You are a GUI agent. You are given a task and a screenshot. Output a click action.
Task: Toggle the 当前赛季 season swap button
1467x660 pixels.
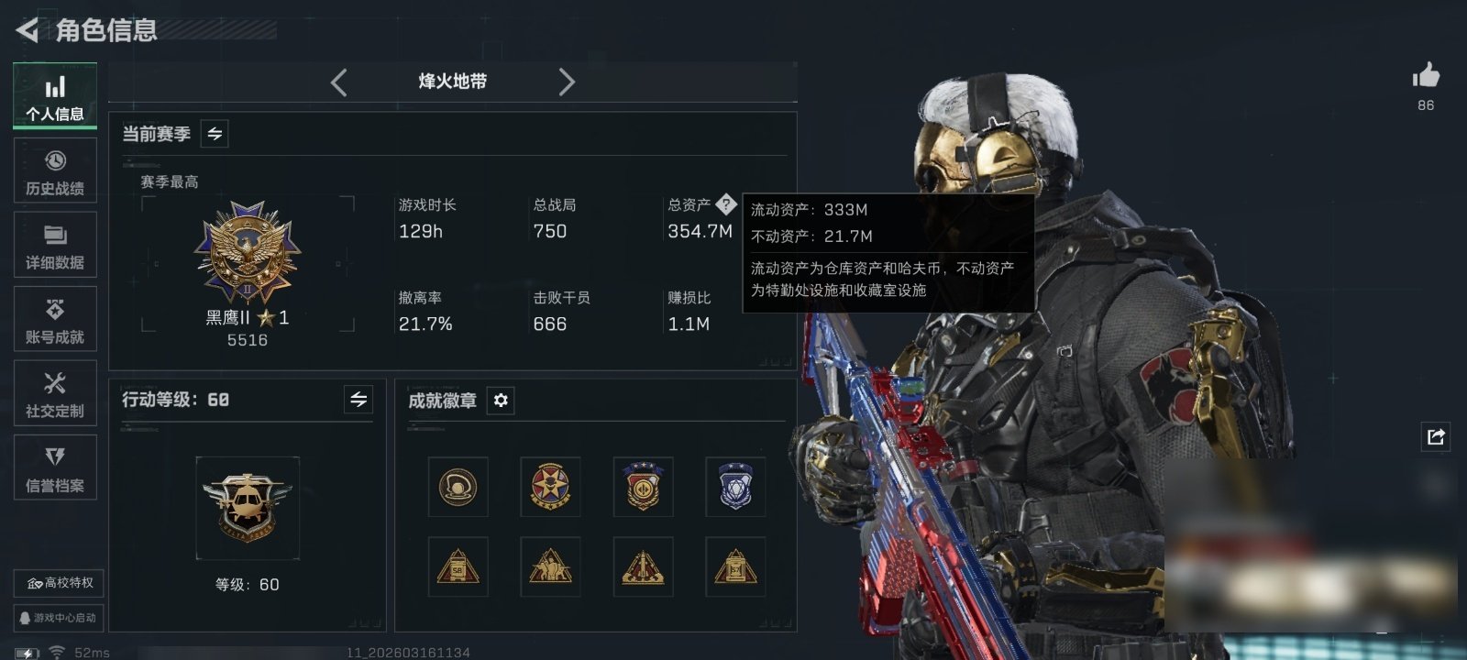pos(215,134)
